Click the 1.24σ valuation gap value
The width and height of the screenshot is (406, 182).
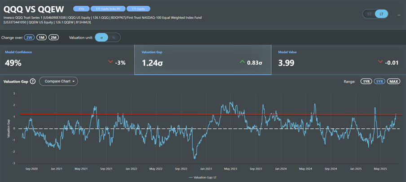tap(153, 63)
